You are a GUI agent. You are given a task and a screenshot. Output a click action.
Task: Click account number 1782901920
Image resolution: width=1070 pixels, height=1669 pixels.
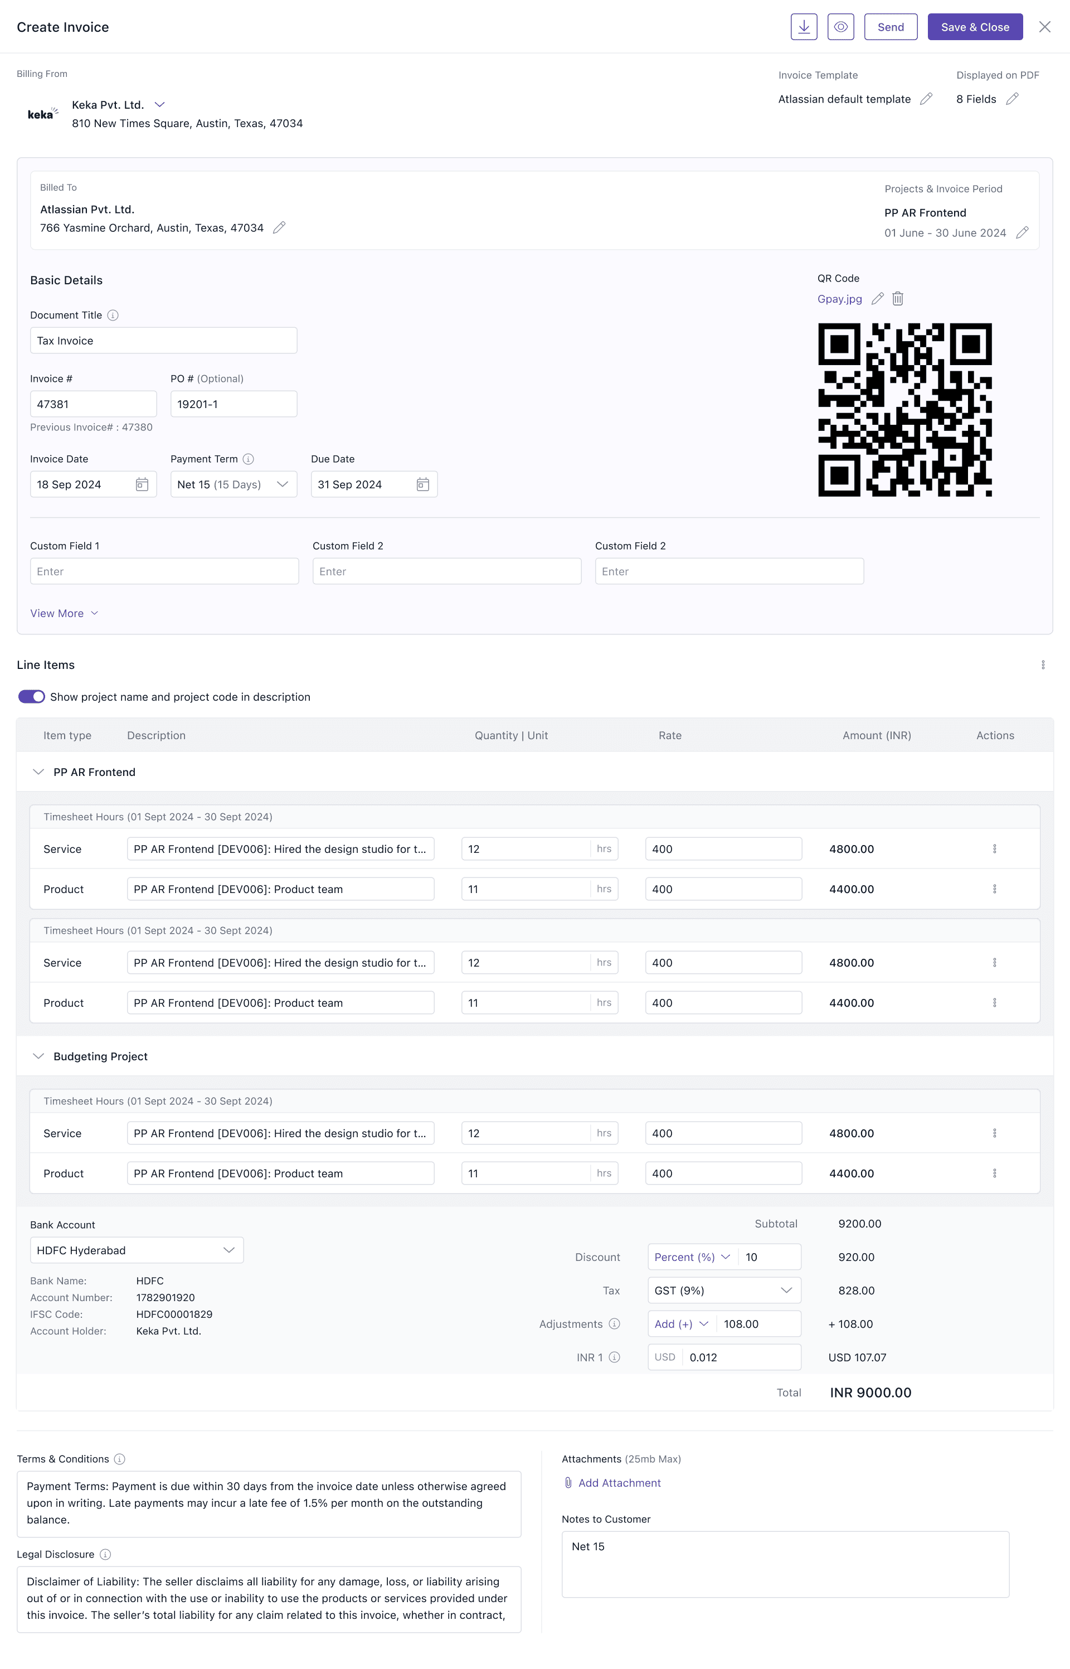166,1297
